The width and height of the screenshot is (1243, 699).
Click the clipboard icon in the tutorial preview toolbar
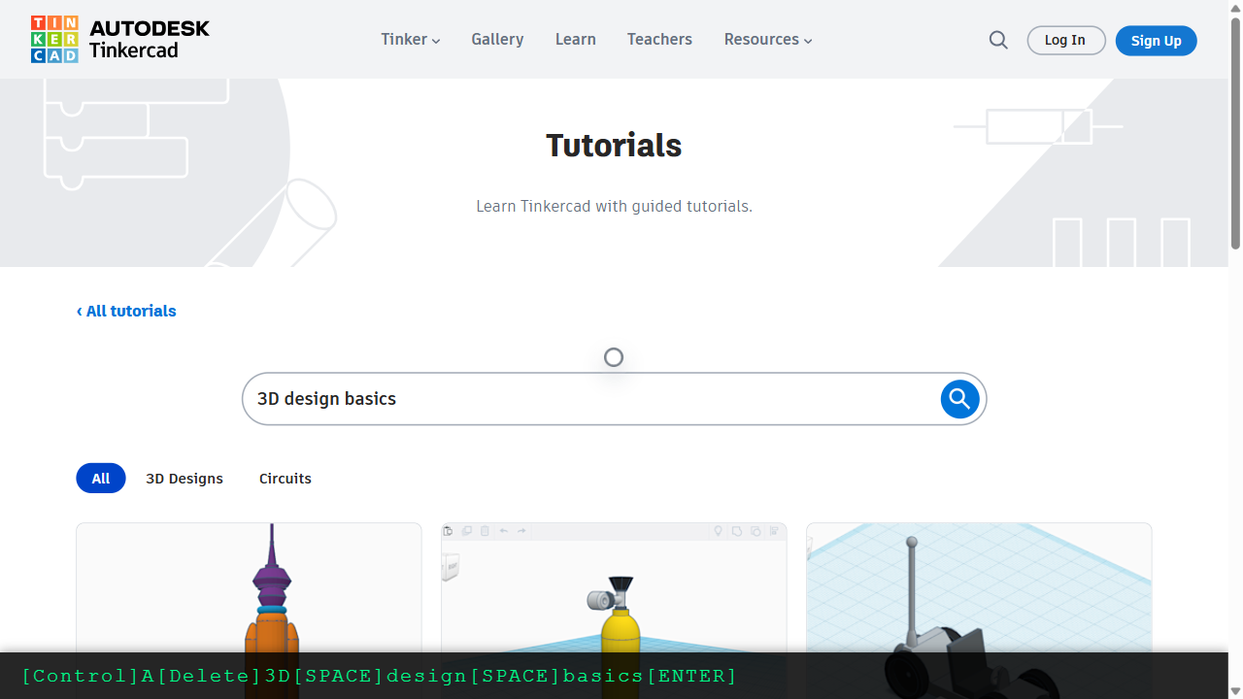448,531
